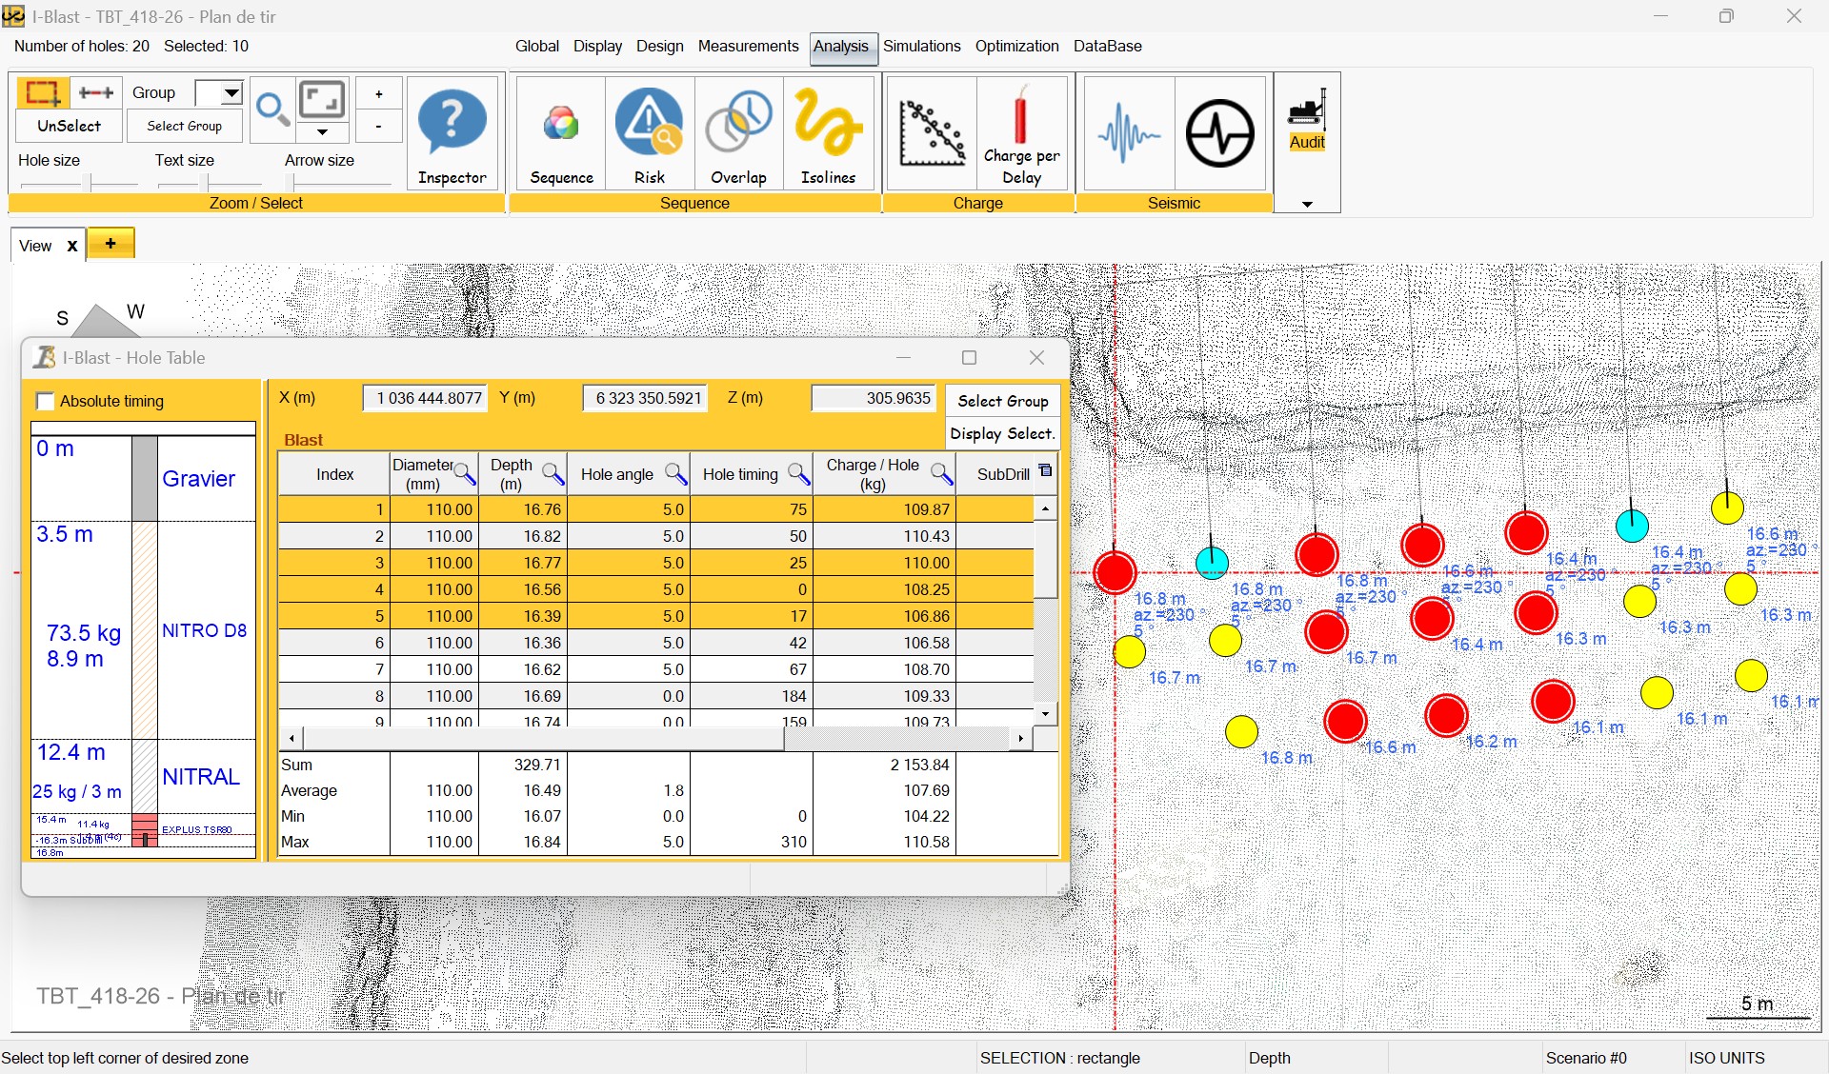
Task: Select the rectangle selection tool
Action: [42, 92]
